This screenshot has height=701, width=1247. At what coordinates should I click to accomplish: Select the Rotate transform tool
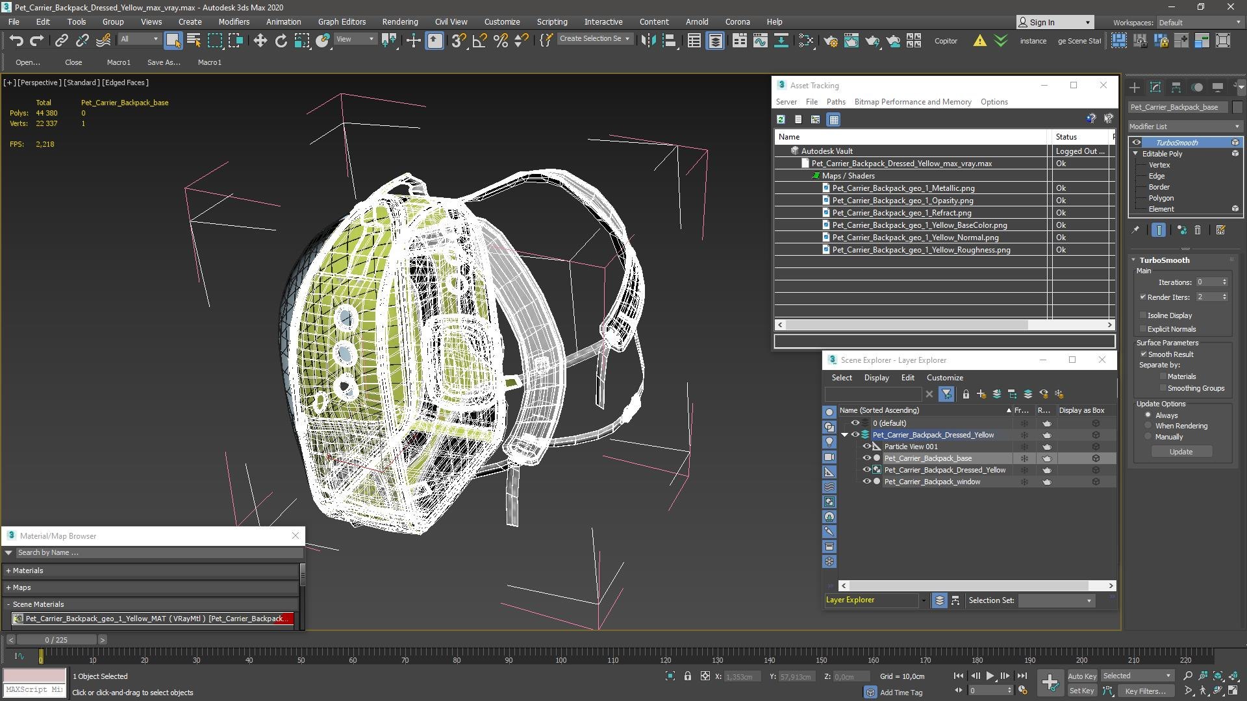[281, 40]
